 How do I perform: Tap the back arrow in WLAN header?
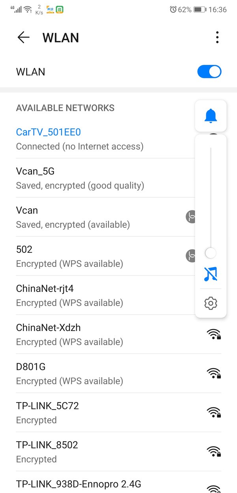click(x=24, y=38)
